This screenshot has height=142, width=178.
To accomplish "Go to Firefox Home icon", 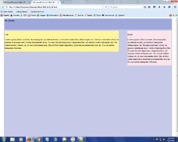I will (x=164, y=7).
